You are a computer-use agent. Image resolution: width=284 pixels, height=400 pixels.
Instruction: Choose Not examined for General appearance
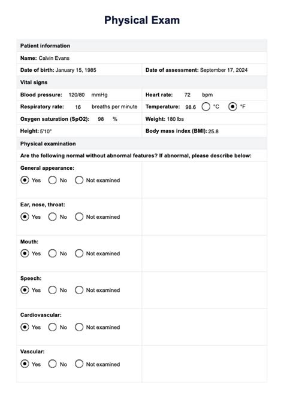[x=79, y=180]
